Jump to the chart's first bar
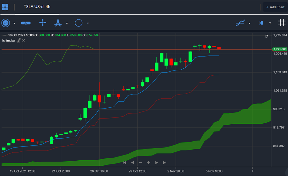The image size is (288, 176). [x=124, y=163]
